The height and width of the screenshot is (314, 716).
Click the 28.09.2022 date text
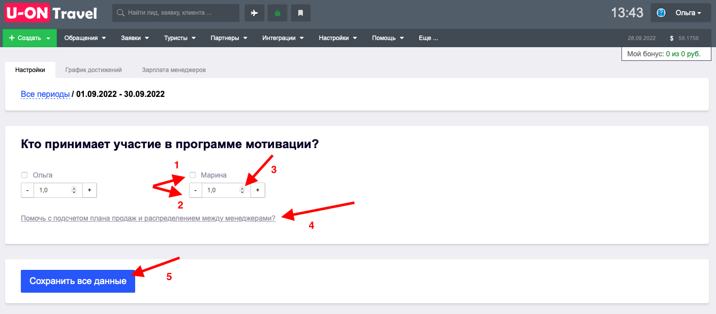click(x=642, y=38)
